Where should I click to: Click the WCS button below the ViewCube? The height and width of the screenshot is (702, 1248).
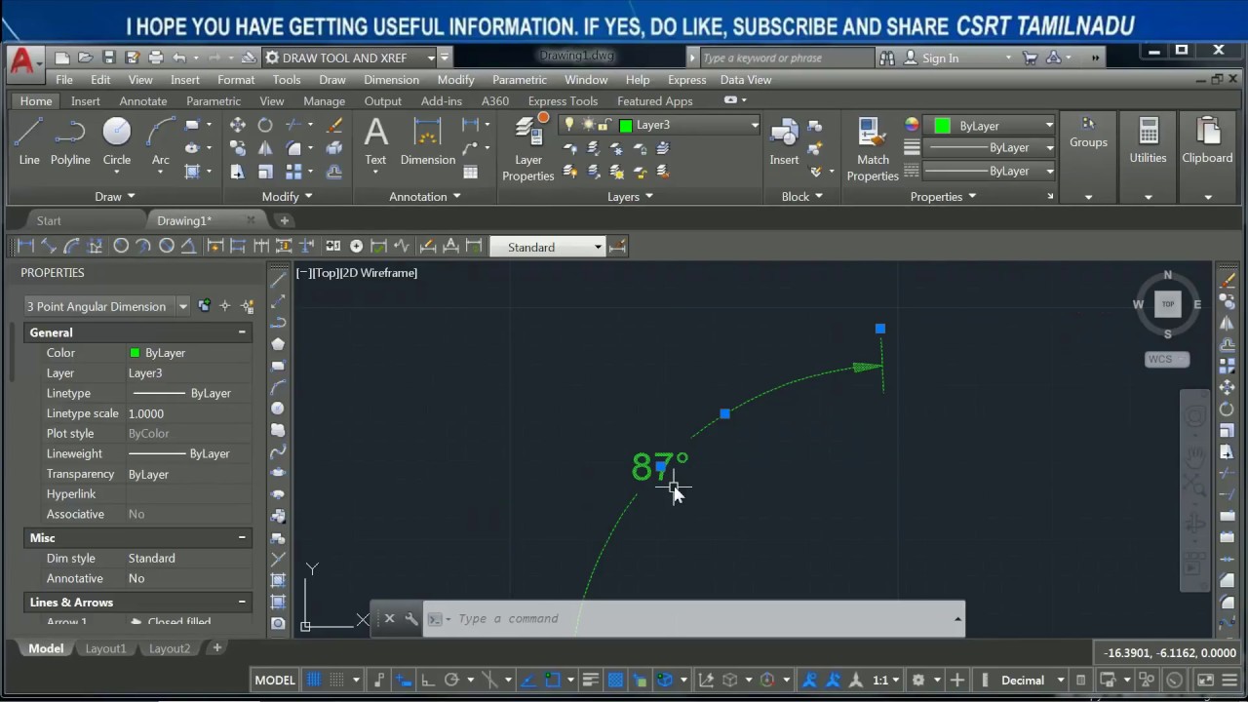click(x=1167, y=360)
